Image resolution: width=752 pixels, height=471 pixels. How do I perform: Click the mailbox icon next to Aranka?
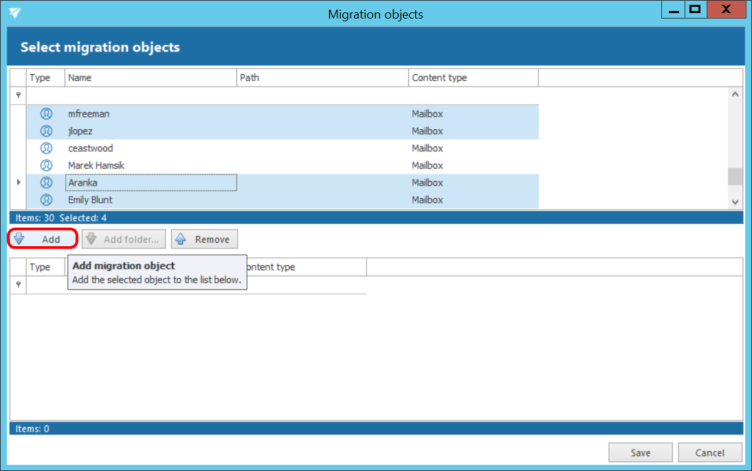click(x=46, y=182)
